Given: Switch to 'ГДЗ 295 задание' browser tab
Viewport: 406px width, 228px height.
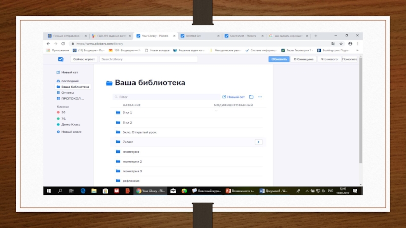Looking at the screenshot, I should coord(111,36).
